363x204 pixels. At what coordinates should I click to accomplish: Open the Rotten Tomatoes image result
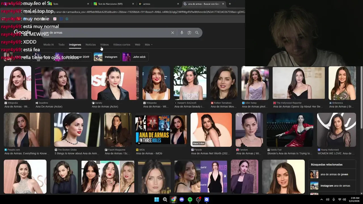coord(224,83)
